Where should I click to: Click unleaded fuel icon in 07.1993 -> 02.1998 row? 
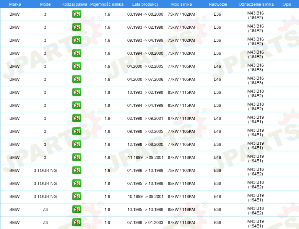pos(76,27)
